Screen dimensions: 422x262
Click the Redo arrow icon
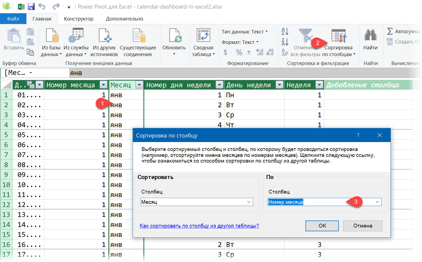(56, 6)
